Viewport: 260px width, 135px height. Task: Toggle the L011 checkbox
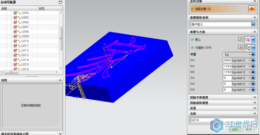click(x=15, y=46)
